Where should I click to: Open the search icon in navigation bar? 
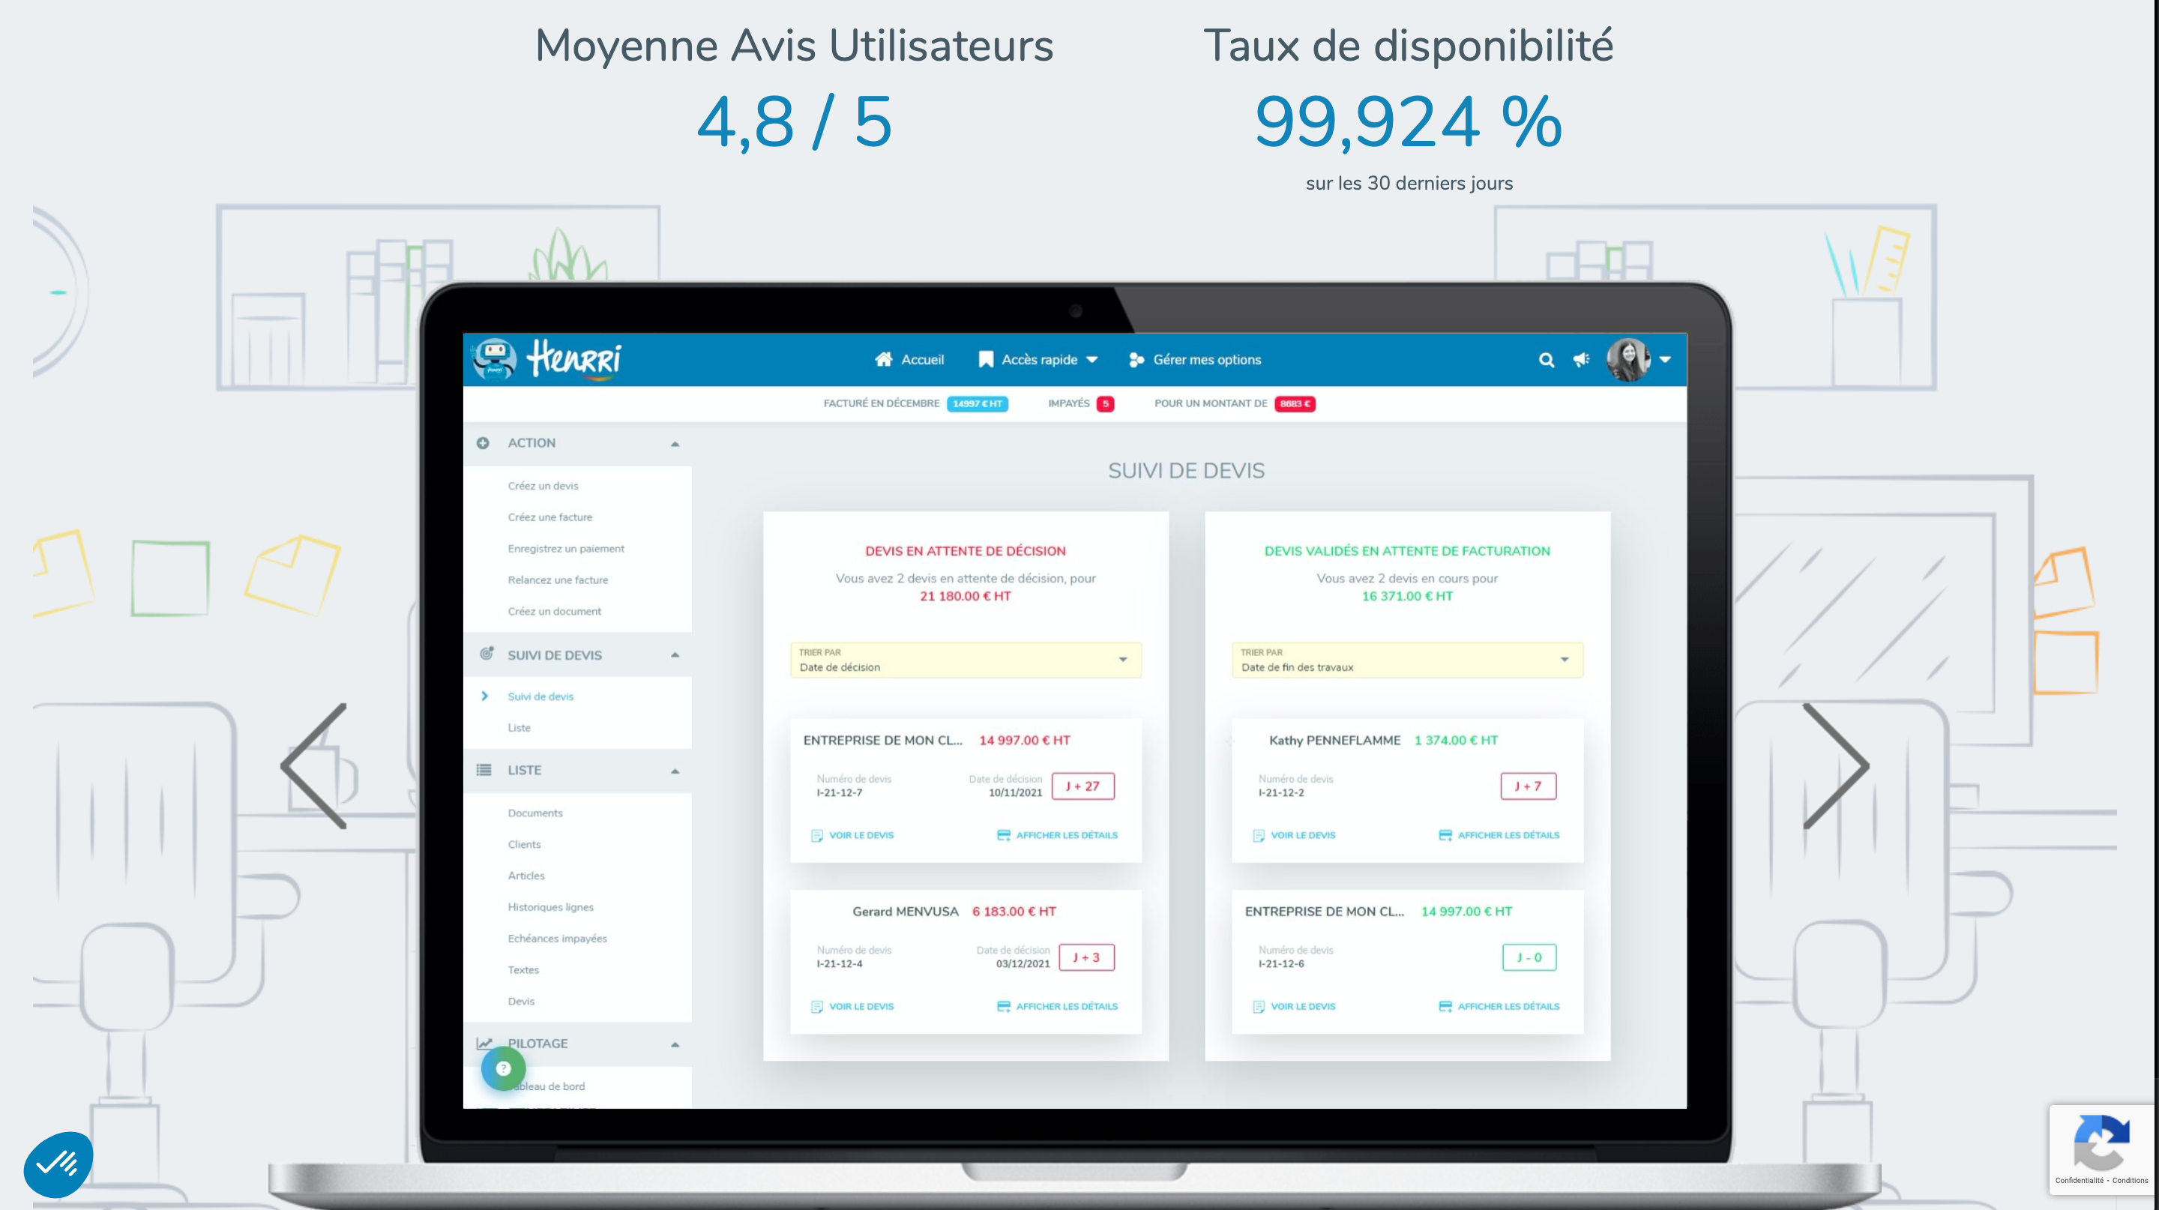pyautogui.click(x=1544, y=359)
